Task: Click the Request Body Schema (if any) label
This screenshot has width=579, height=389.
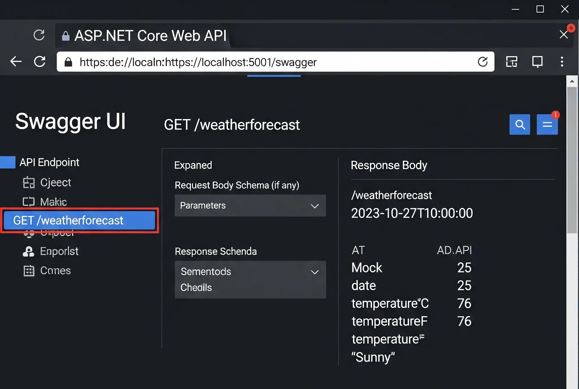Action: (x=237, y=185)
